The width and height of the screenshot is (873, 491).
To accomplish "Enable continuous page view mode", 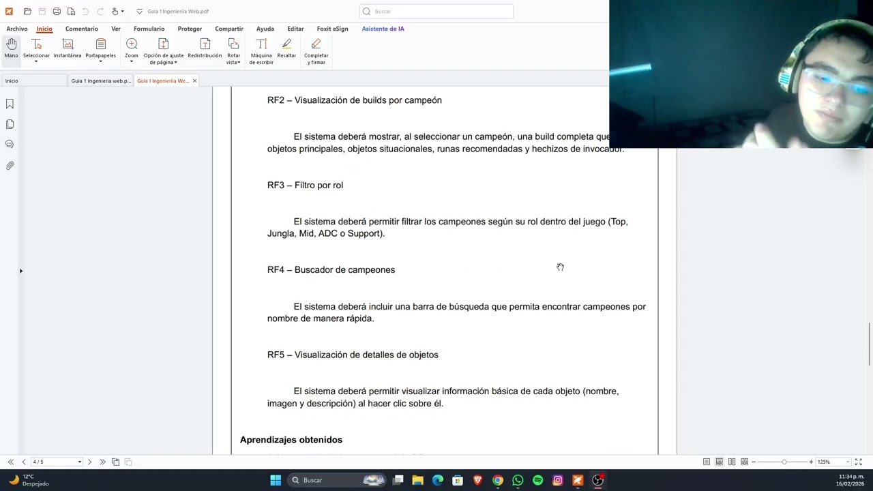I will coord(719,462).
